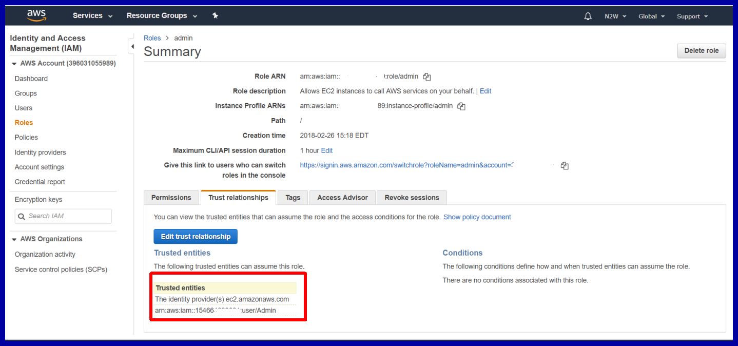Open Policies in the sidebar
Image resolution: width=738 pixels, height=346 pixels.
pyautogui.click(x=26, y=137)
